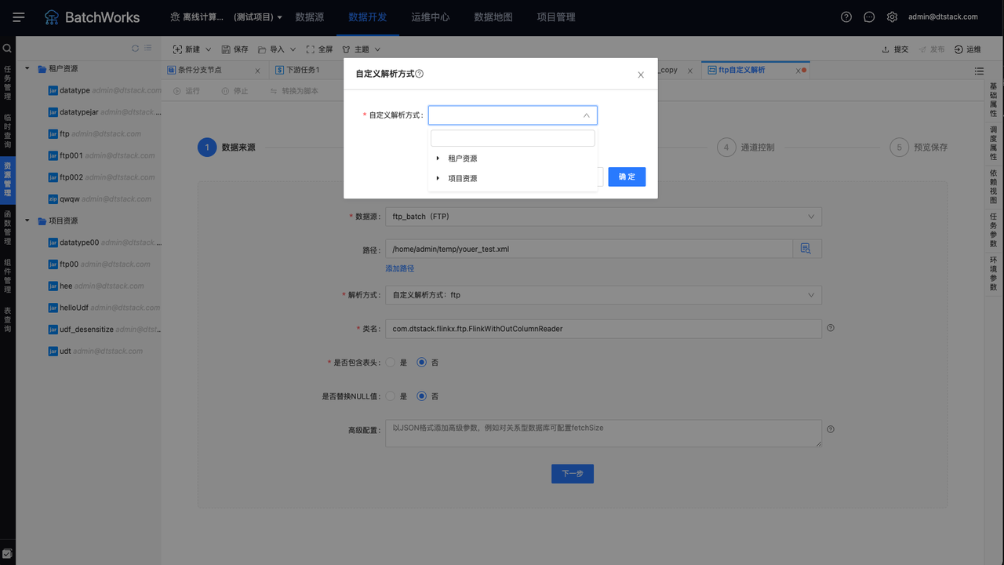1004x565 pixels.
Task: Open the help question-mark icon in header
Action: click(846, 16)
